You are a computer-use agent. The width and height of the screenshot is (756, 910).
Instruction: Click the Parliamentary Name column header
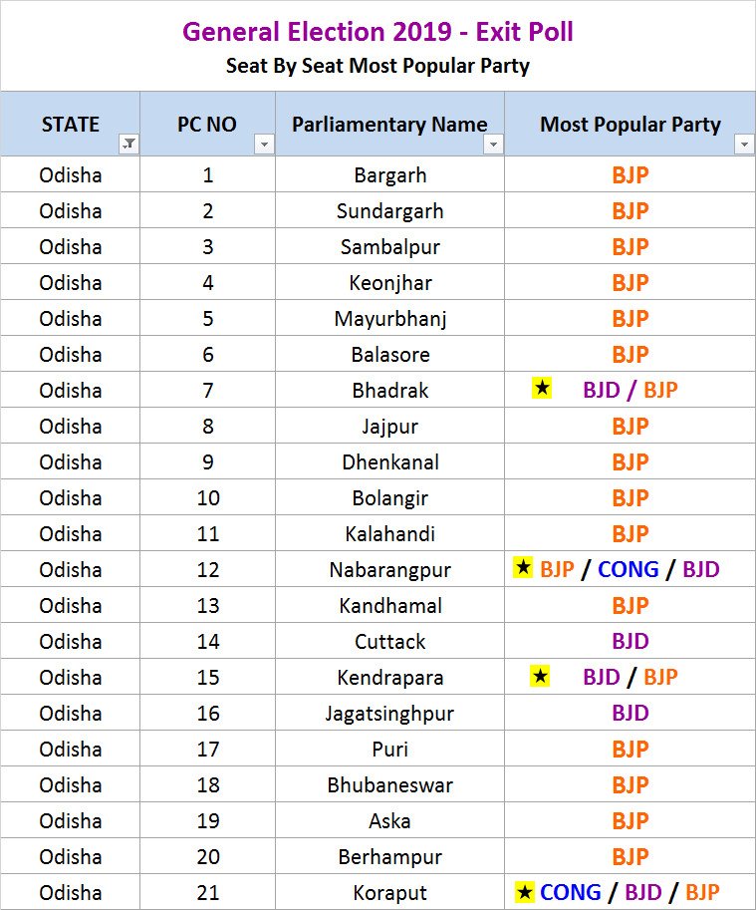pos(389,125)
